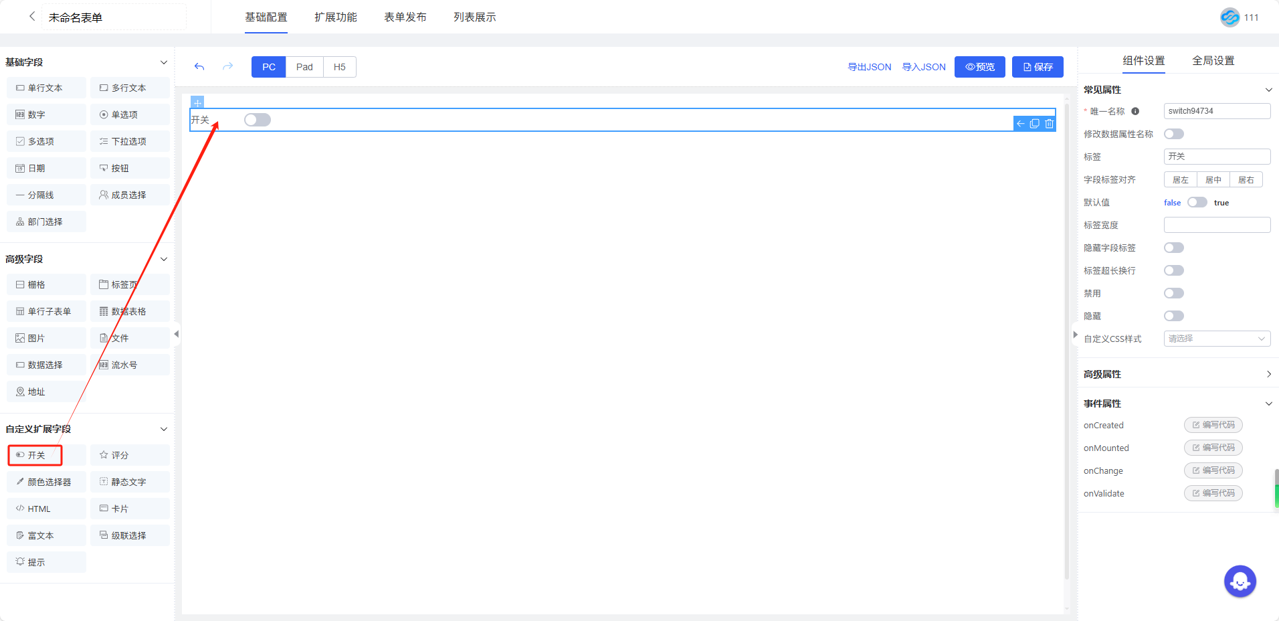Screen dimensions: 1279x621
Task: Switch to the 扩展功能 tab
Action: coord(336,17)
